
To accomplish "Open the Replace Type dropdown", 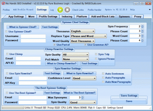I will (x=88, y=36).
